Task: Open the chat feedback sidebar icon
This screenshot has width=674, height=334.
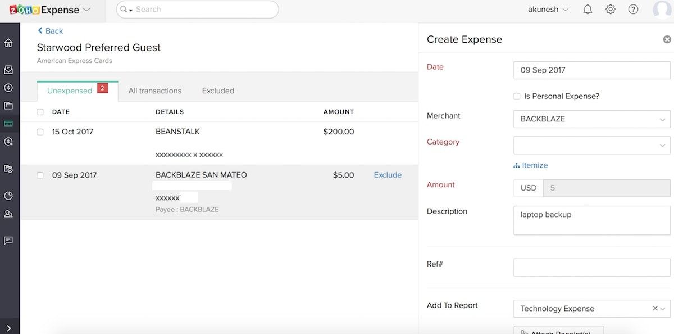Action: tap(8, 241)
